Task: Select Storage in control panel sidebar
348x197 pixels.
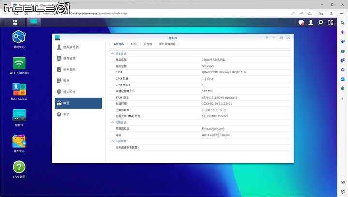Action: (78, 58)
